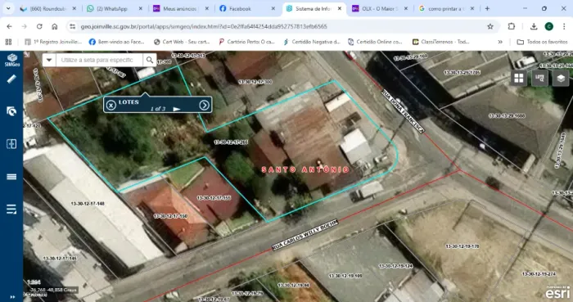Open the 1º Registro Joinville bookmark
This screenshot has height=302, width=573.
[53, 42]
